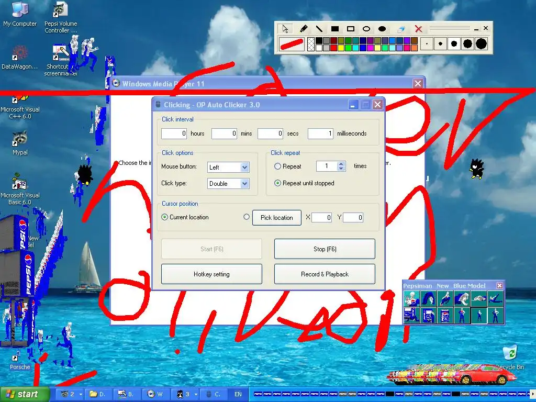Increase repeat times with up arrow

point(341,164)
